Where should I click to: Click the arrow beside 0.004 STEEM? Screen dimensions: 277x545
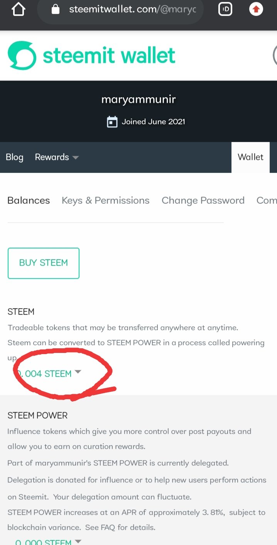tap(78, 372)
